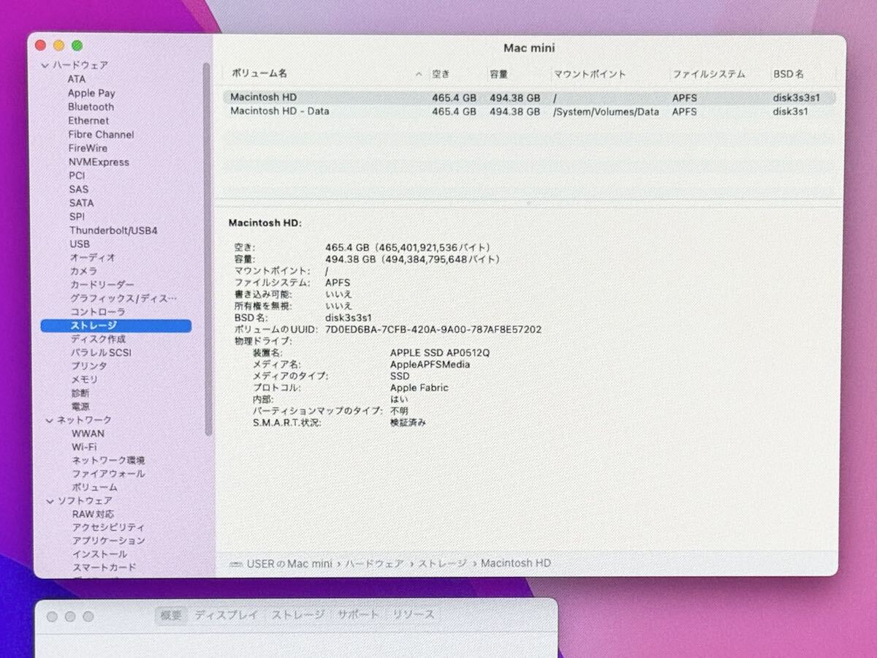Select ボリューム under network section
Screen dimensions: 877x658
(x=94, y=487)
